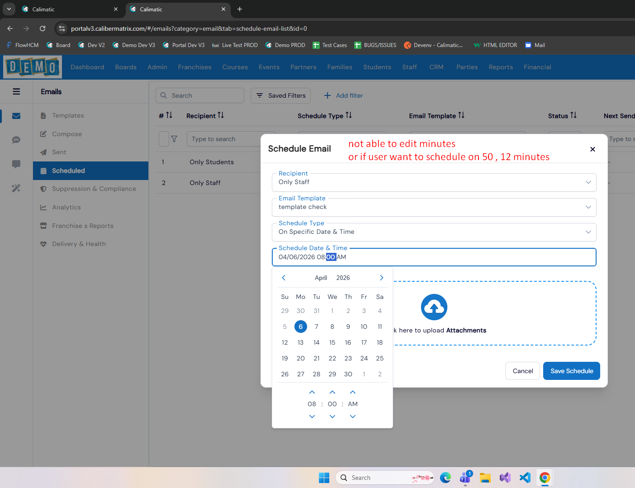Click the Cancel button
This screenshot has height=488, width=635.
pos(523,371)
